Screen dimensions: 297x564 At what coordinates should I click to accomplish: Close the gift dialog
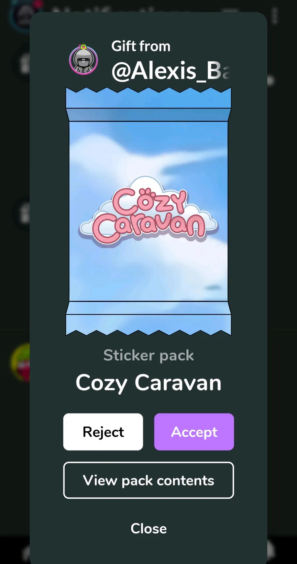click(x=148, y=528)
